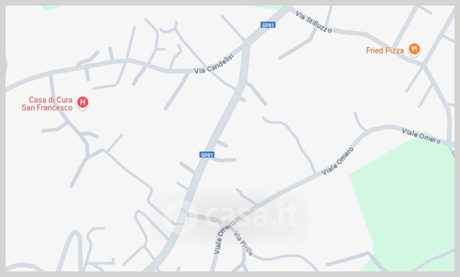Click the Via Candelisi street label
The width and height of the screenshot is (460, 277).
tap(214, 64)
